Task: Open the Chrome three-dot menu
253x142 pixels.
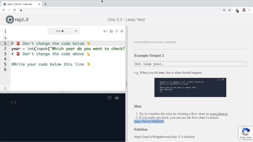Action: [249, 10]
